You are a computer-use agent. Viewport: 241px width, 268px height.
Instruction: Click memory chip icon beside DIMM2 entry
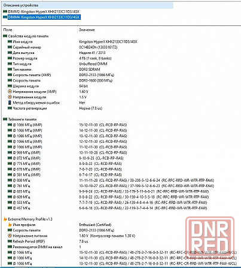(5, 11)
